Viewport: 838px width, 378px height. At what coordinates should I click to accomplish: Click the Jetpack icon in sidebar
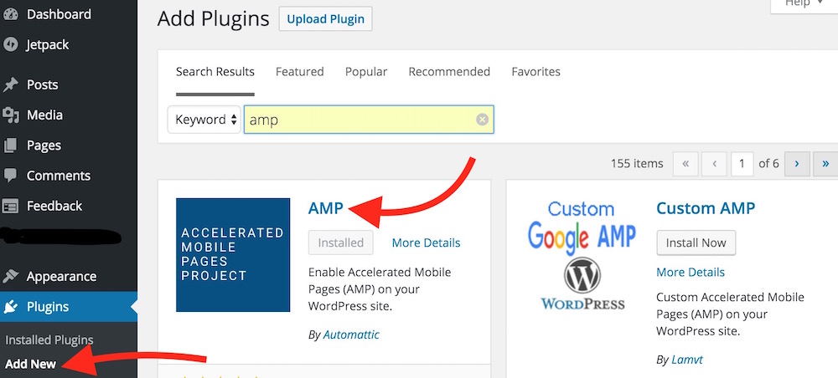pos(11,44)
